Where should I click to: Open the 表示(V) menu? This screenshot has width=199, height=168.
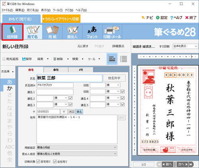tap(46, 10)
